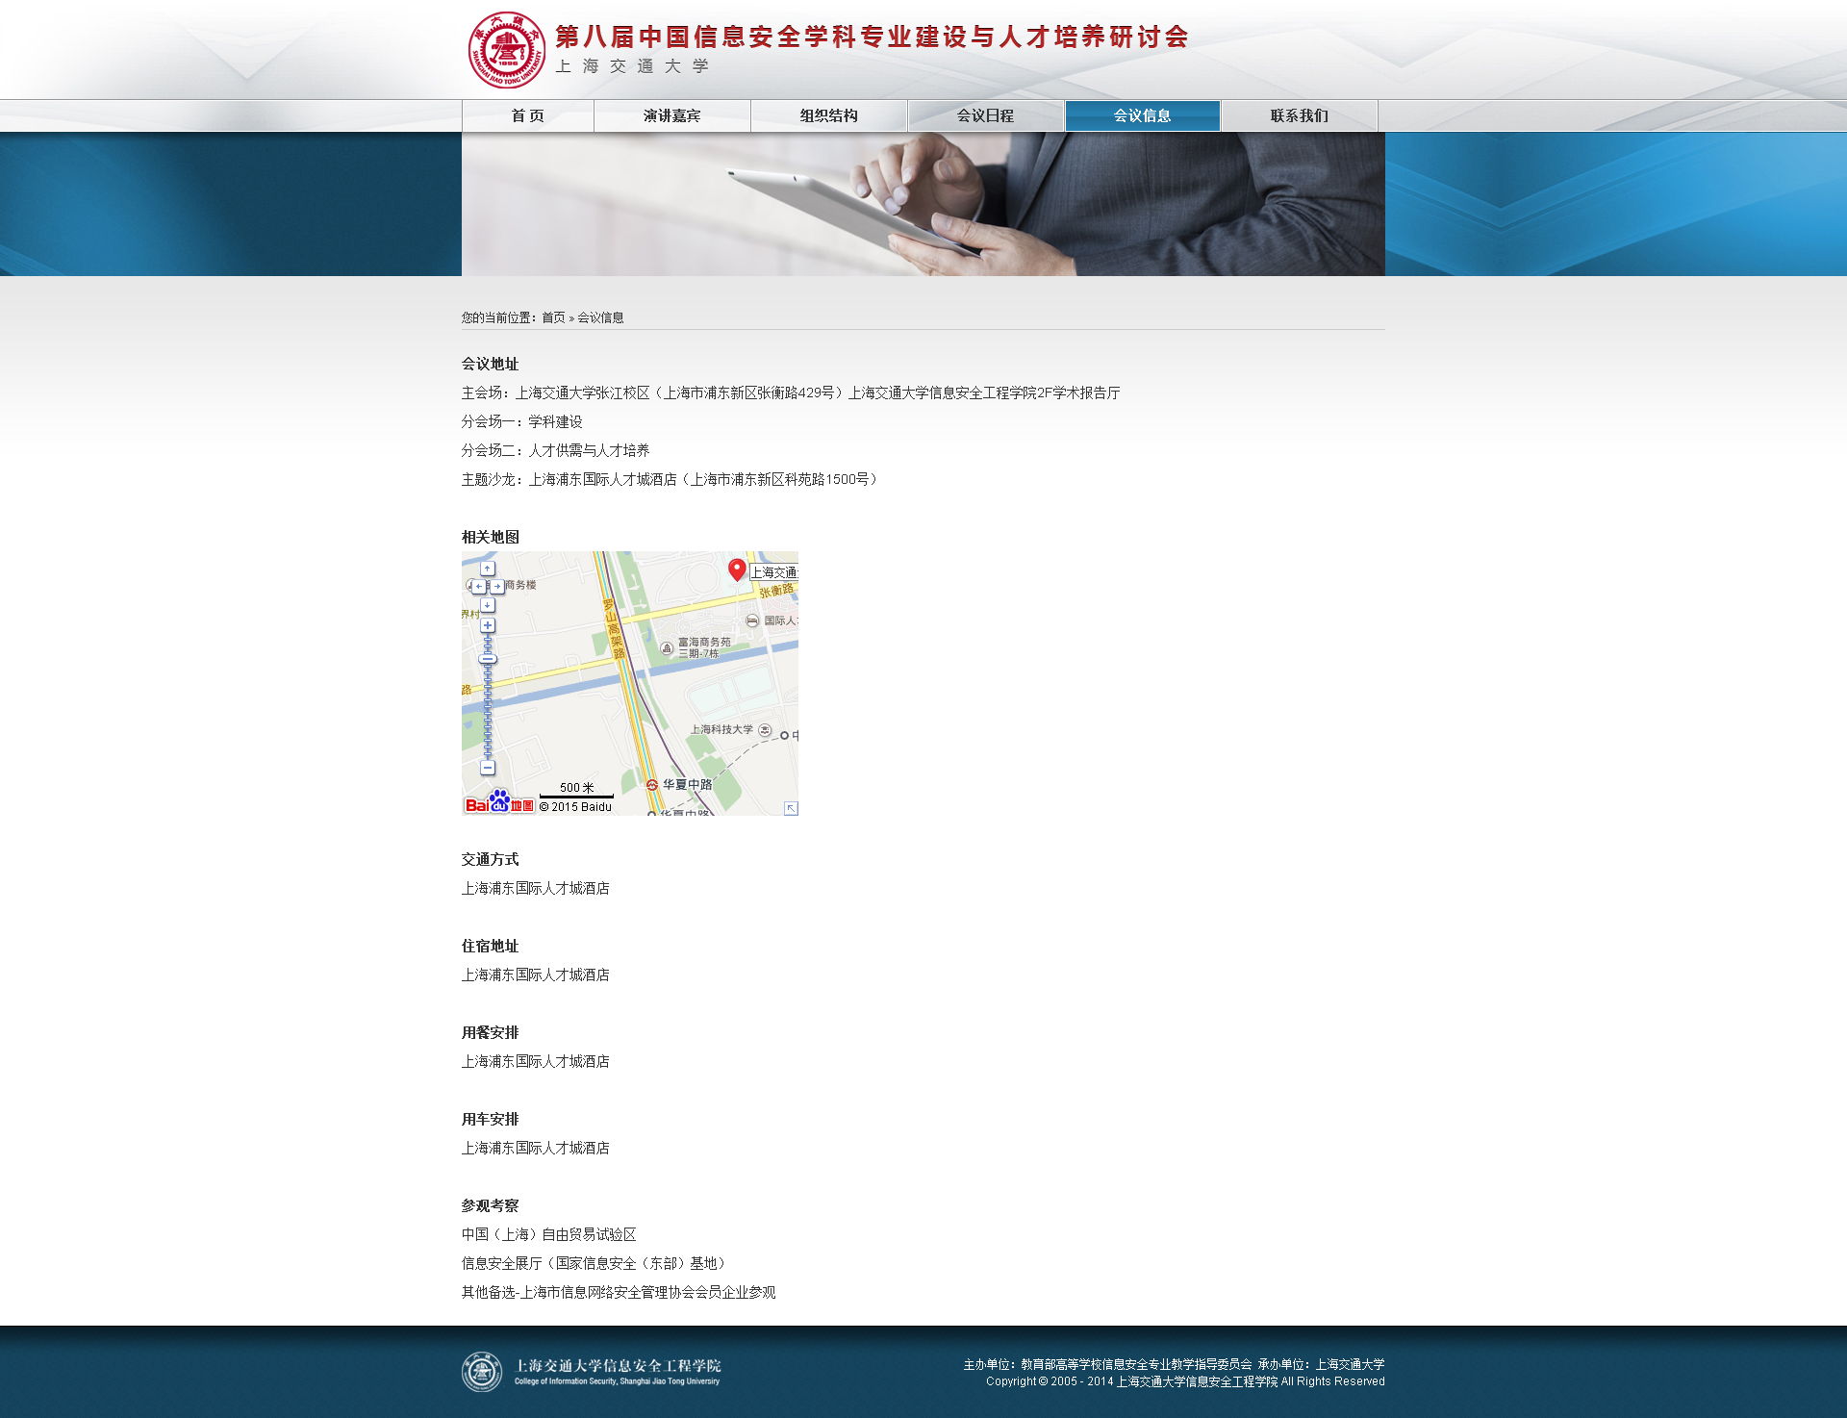Click the 首页 breadcrumb link

553,317
